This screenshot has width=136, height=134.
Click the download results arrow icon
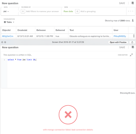133,20
